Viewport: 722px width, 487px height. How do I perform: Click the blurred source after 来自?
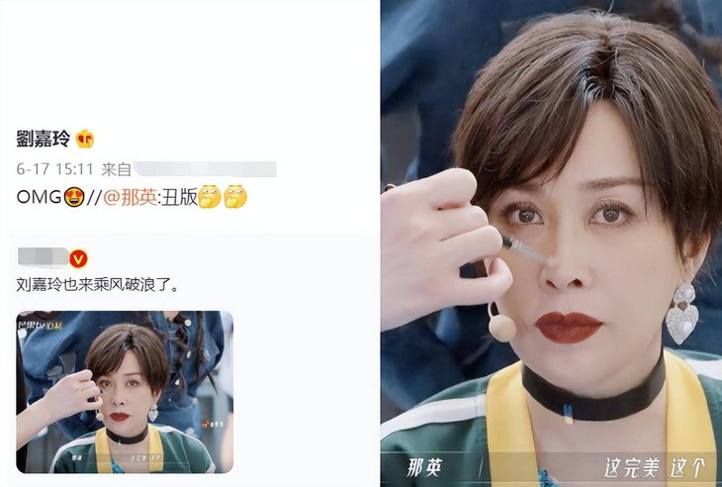click(x=204, y=169)
